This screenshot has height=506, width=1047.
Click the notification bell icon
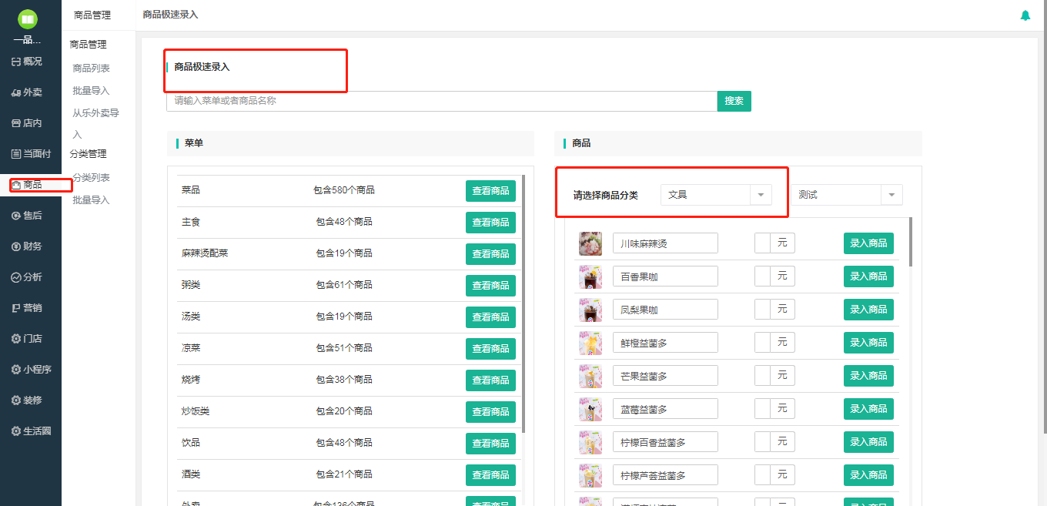click(1025, 15)
